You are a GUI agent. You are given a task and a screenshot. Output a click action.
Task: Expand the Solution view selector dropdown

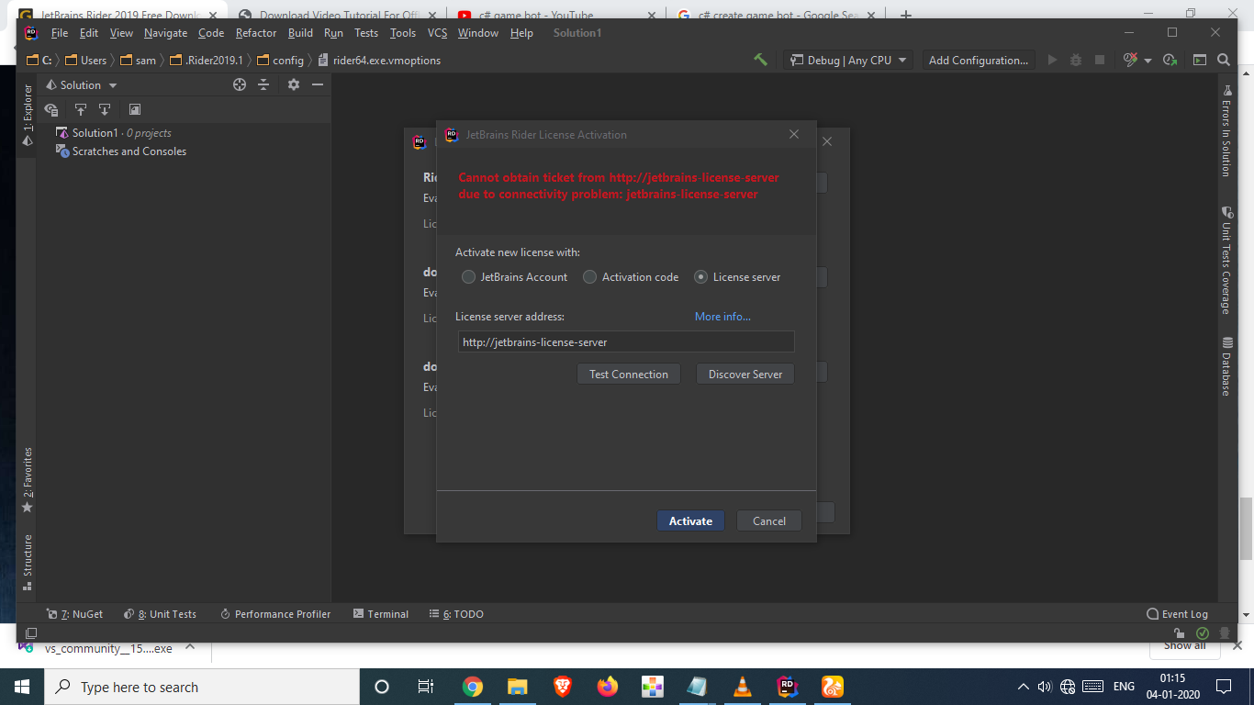pos(82,84)
